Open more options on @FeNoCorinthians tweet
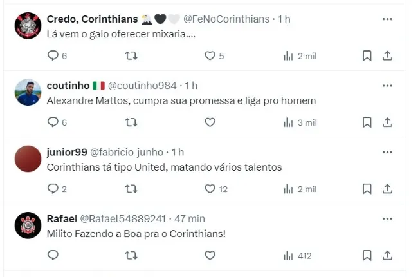The width and height of the screenshot is (420, 277). 387,19
